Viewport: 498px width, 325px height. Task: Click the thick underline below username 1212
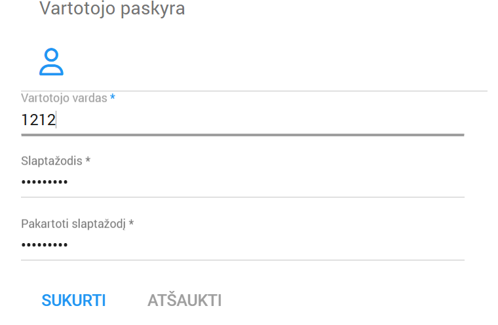242,135
